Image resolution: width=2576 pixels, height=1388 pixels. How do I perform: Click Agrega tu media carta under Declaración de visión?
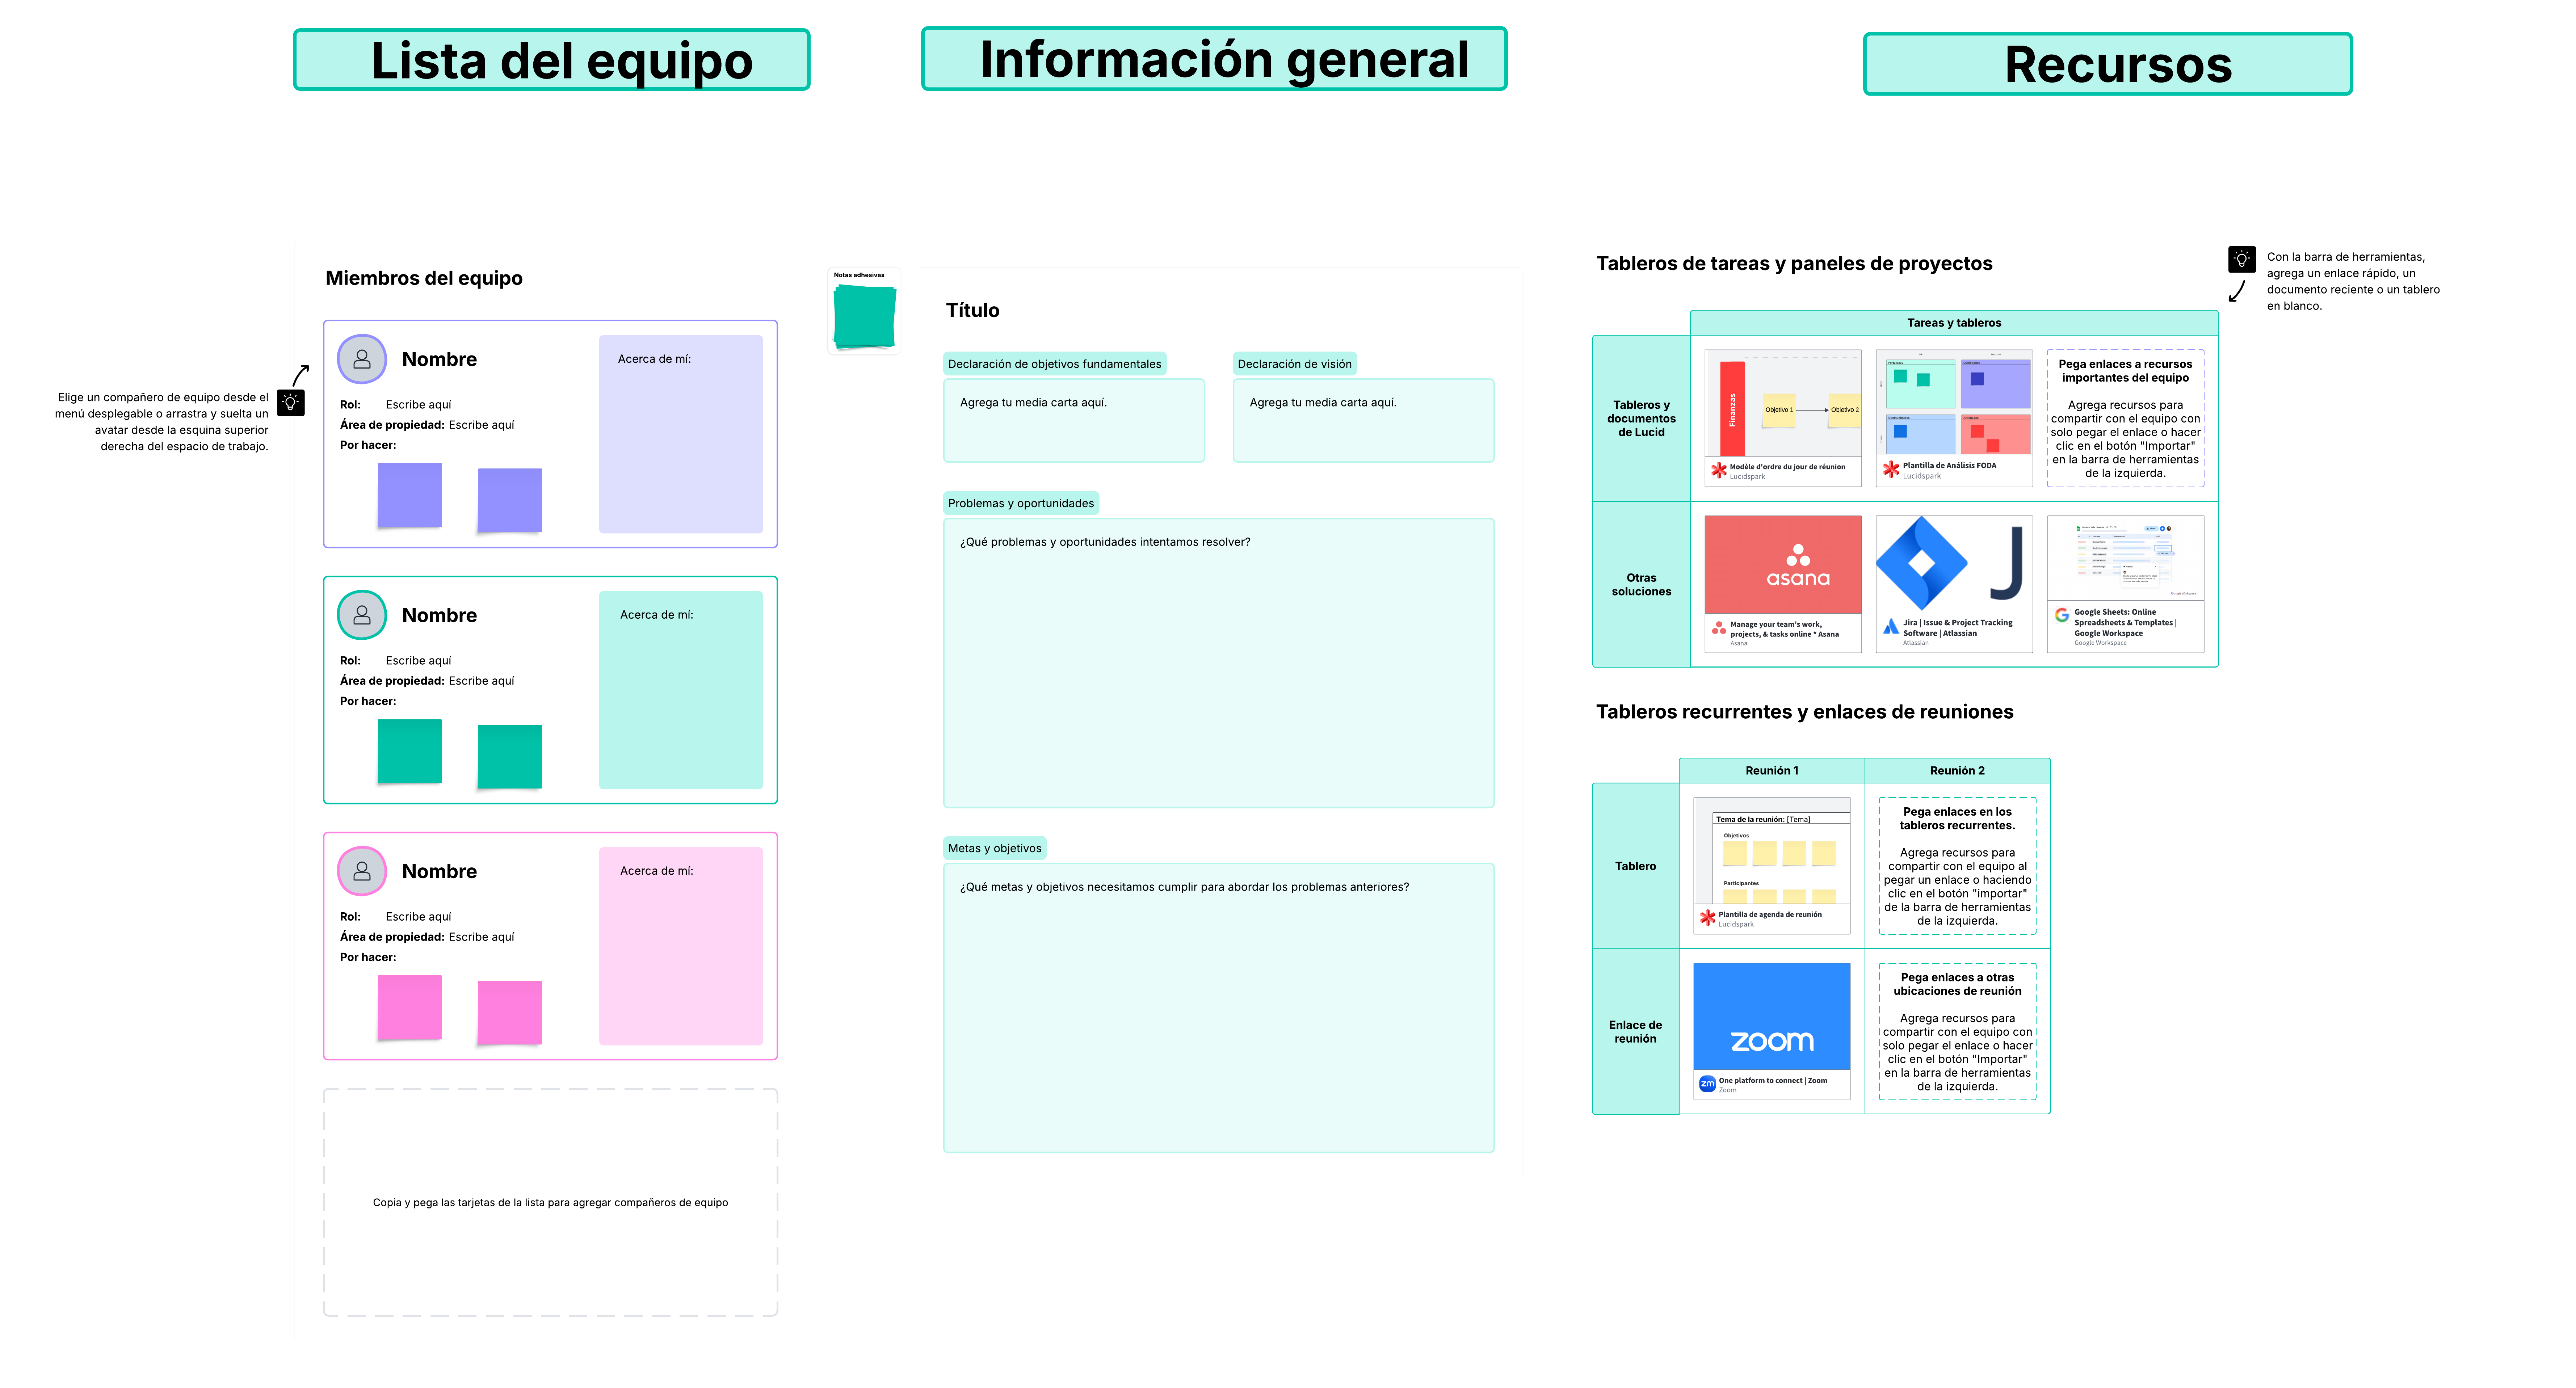(x=1363, y=420)
